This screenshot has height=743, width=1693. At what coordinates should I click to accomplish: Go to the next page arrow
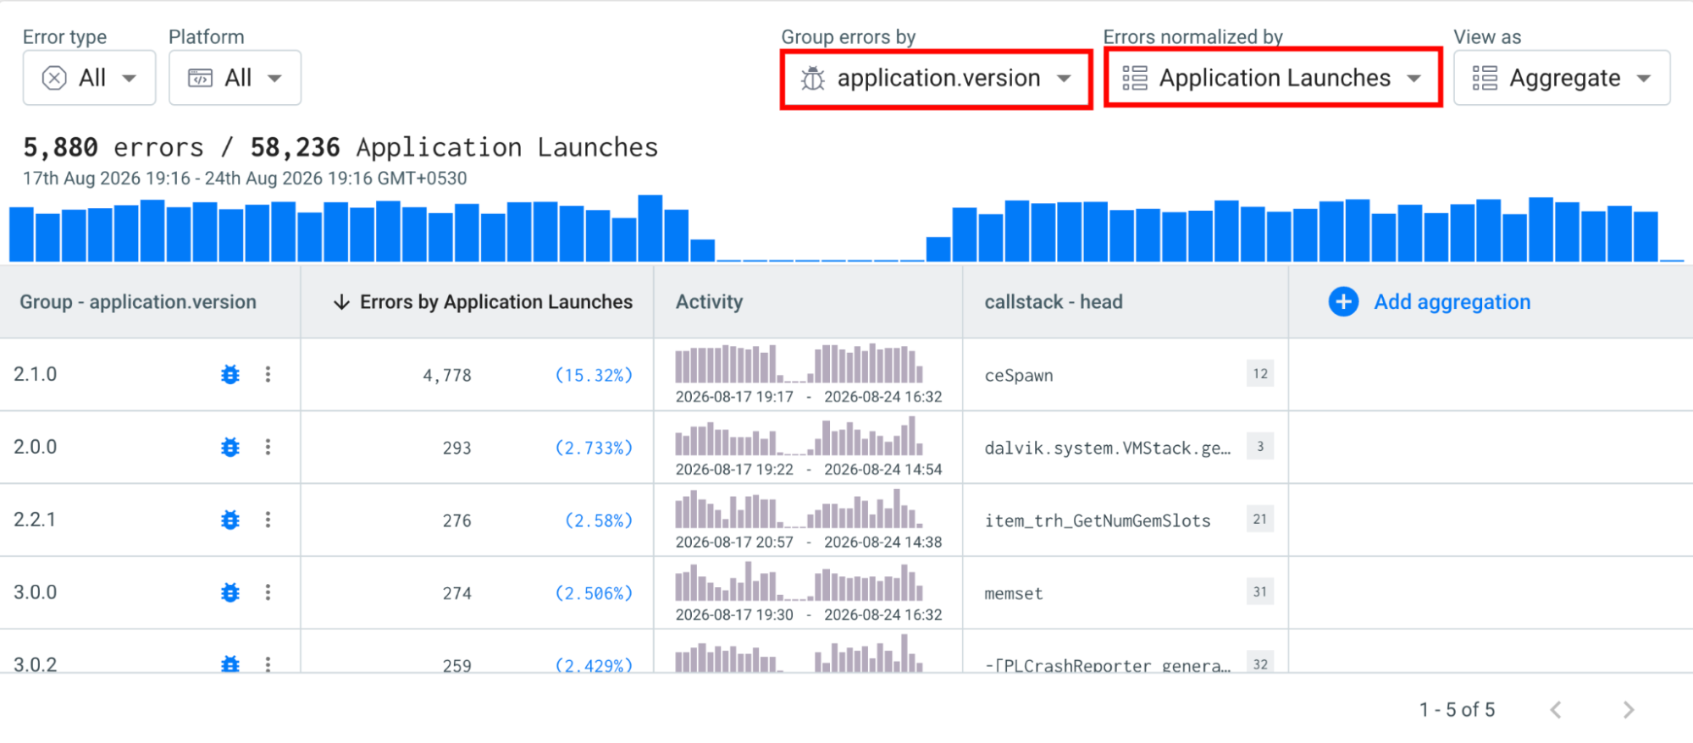(1628, 710)
